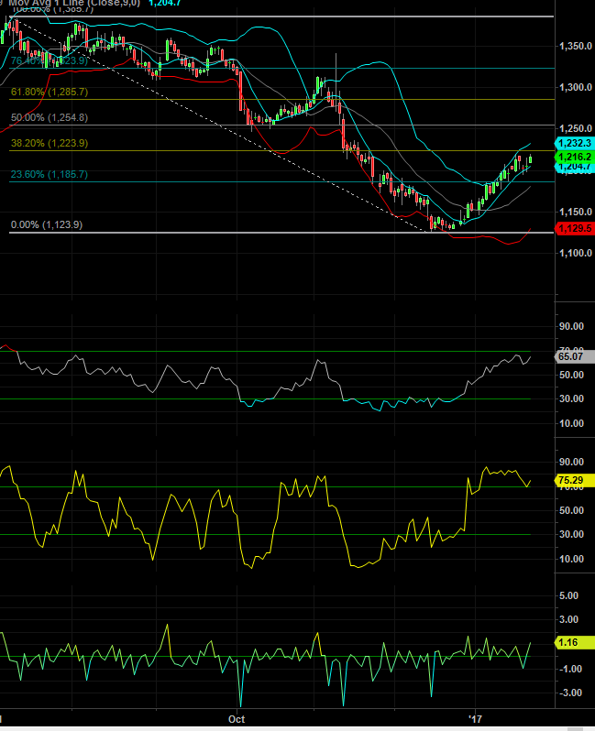
Task: Click the '17 year marker on time axis
Action: coord(474,720)
